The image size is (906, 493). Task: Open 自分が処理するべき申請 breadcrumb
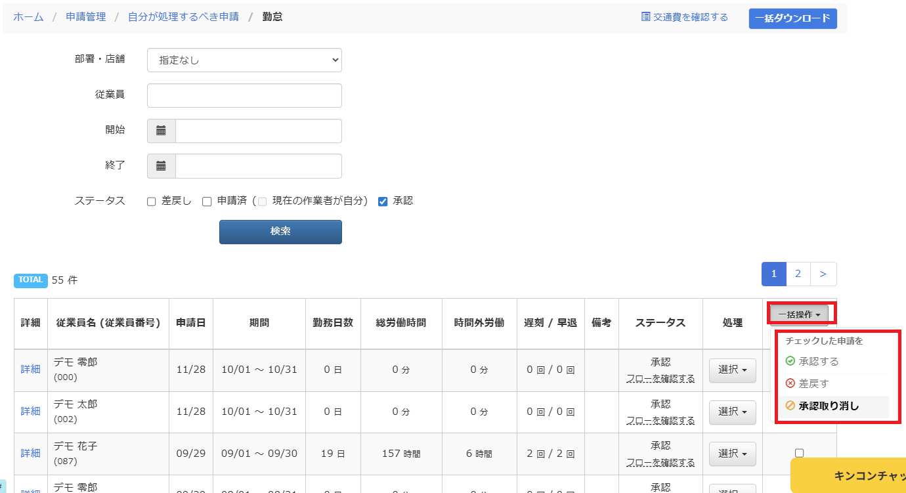pyautogui.click(x=183, y=17)
